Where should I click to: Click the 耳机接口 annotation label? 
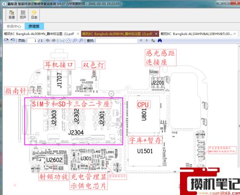coord(59,65)
